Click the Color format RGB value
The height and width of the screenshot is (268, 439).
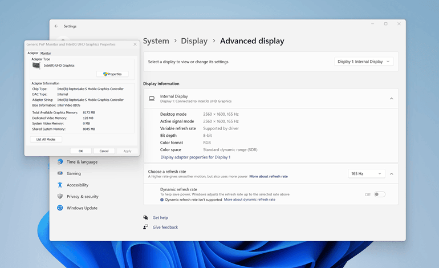click(207, 143)
